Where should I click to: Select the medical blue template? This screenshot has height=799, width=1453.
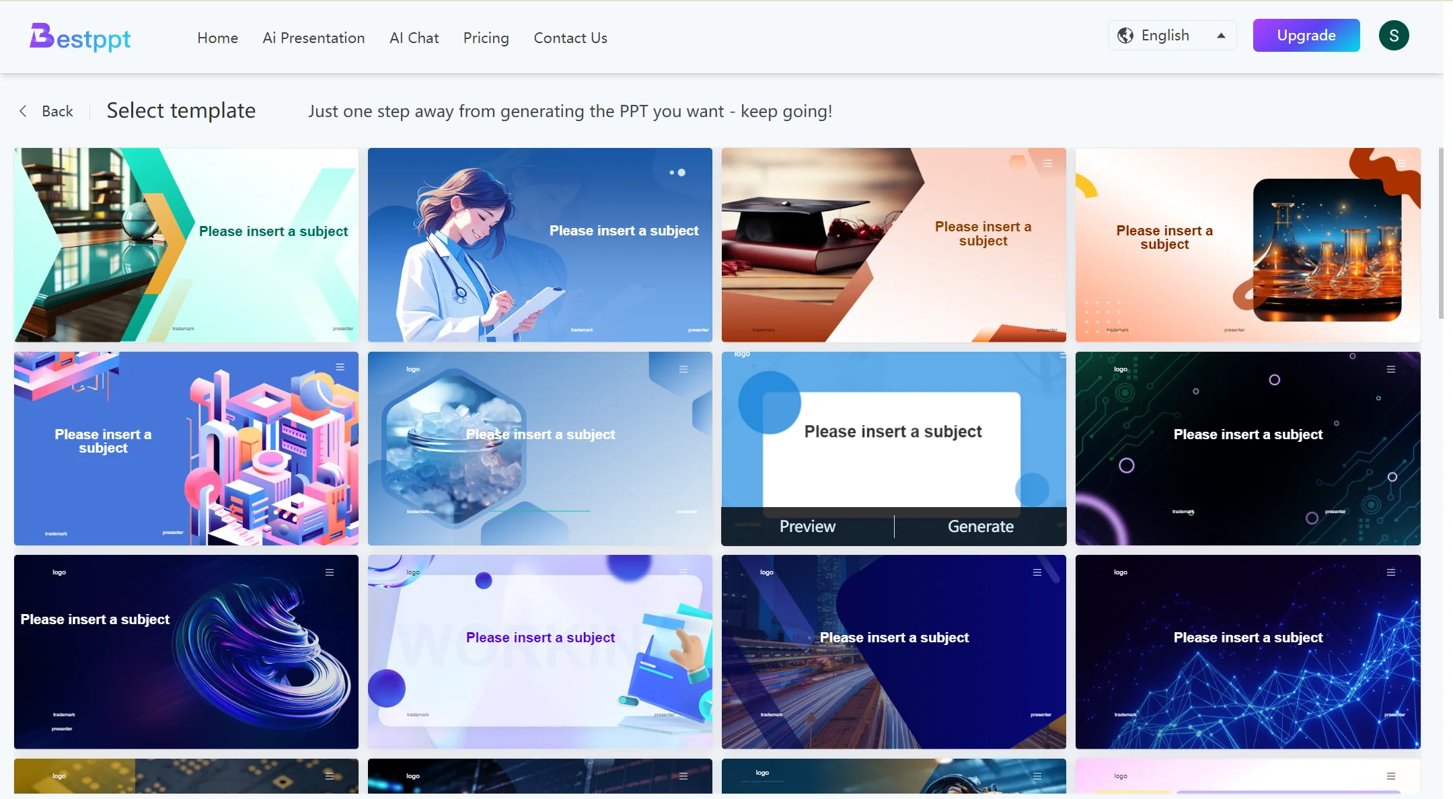[540, 244]
